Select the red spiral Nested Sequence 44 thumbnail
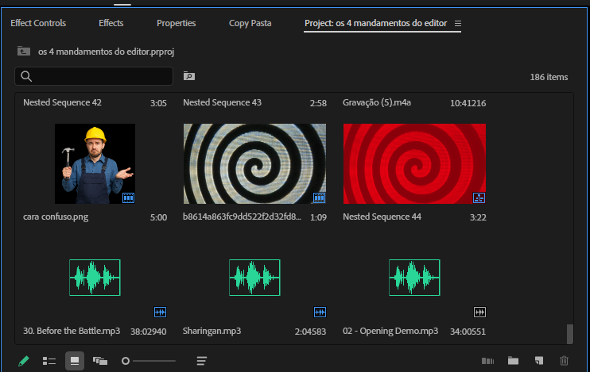This screenshot has width=590, height=372. click(414, 163)
